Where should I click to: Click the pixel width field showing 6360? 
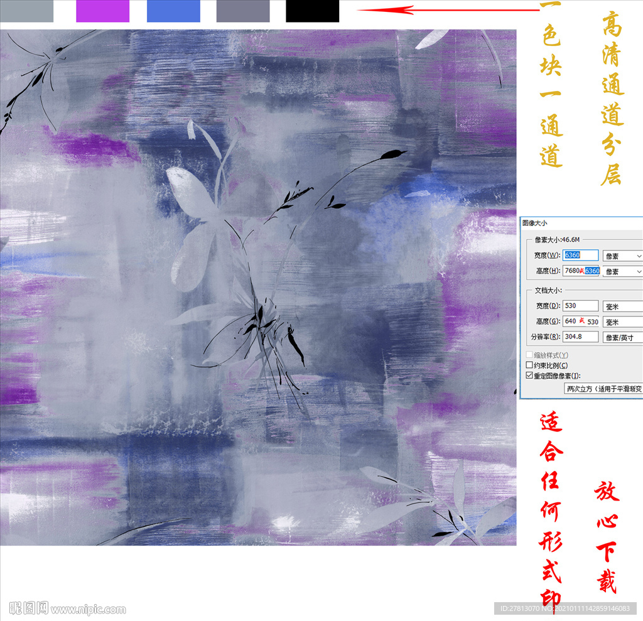point(580,255)
